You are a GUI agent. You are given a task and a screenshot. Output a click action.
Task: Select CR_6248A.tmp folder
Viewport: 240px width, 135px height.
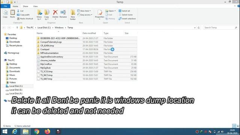(47, 46)
